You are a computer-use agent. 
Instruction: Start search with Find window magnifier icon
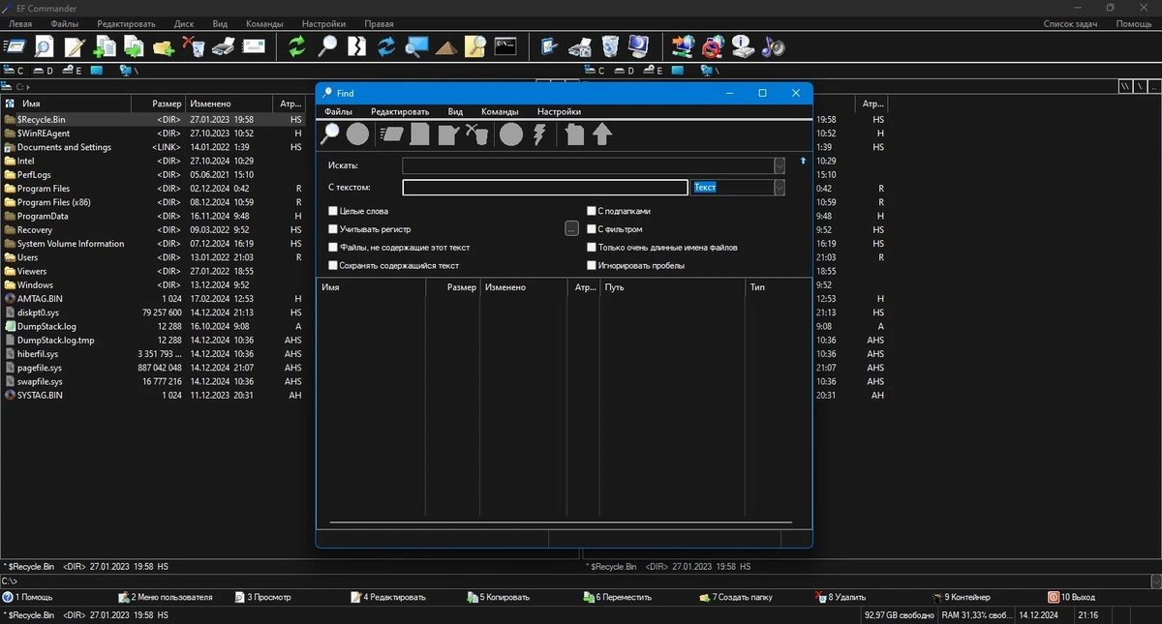pos(331,134)
